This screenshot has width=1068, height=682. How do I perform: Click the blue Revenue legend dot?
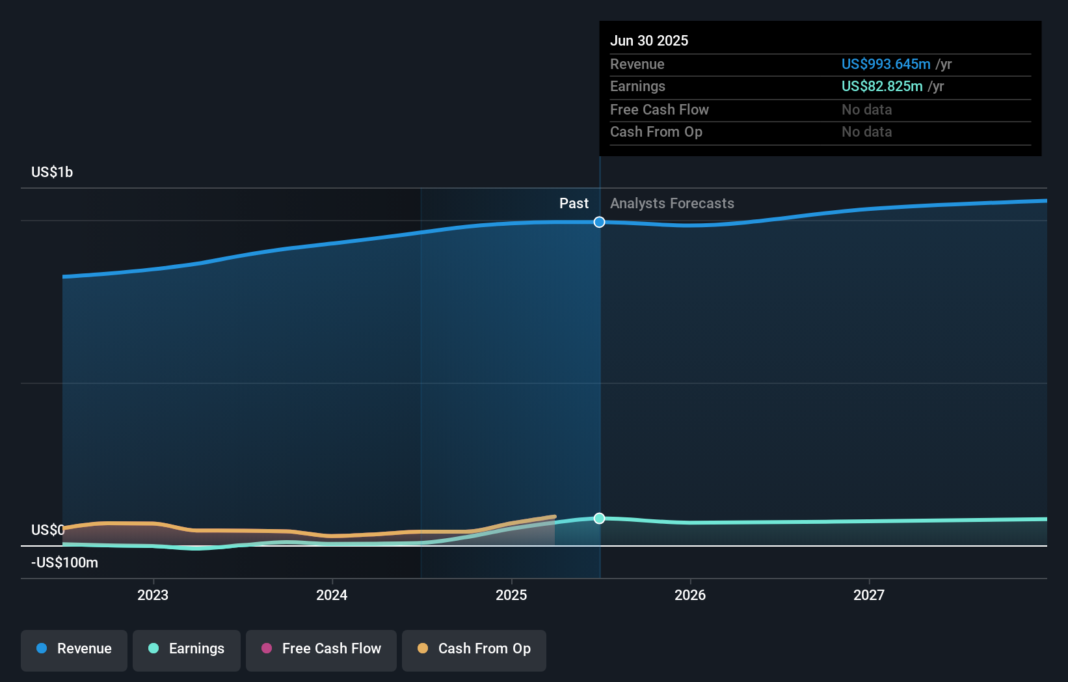point(42,648)
